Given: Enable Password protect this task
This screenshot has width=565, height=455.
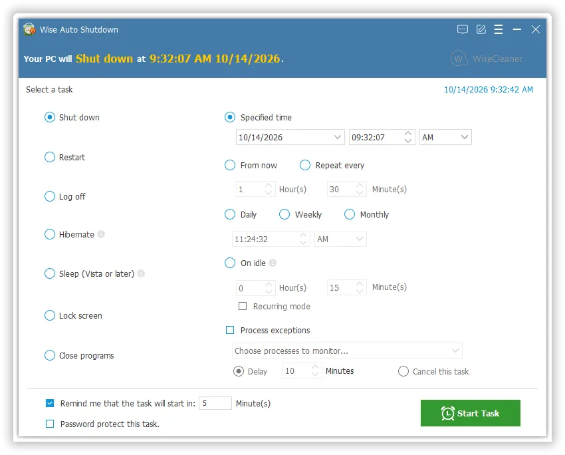Looking at the screenshot, I should point(50,424).
